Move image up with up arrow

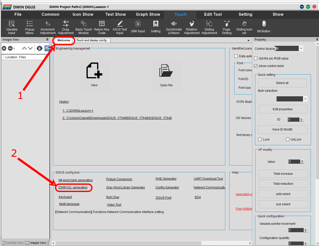click(x=24, y=48)
